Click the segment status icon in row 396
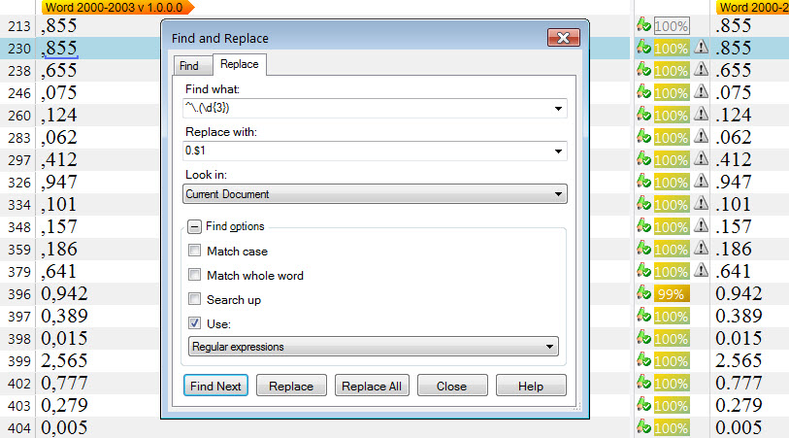This screenshot has width=789, height=438. point(642,293)
